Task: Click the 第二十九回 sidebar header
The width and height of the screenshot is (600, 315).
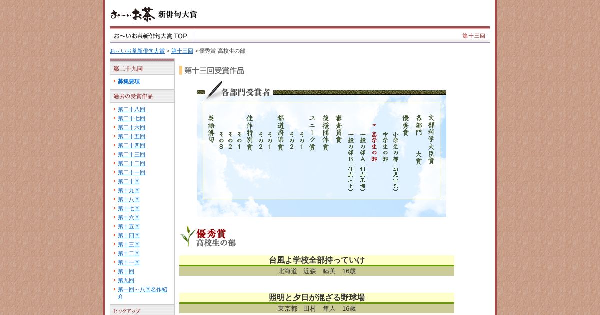Action: coord(142,69)
